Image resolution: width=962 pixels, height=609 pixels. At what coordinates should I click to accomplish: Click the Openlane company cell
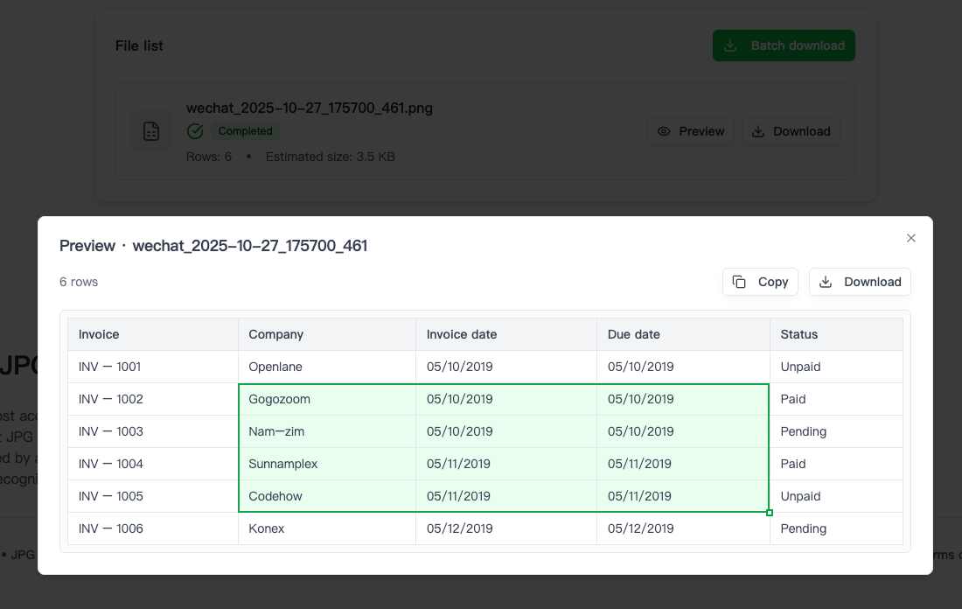coord(275,367)
